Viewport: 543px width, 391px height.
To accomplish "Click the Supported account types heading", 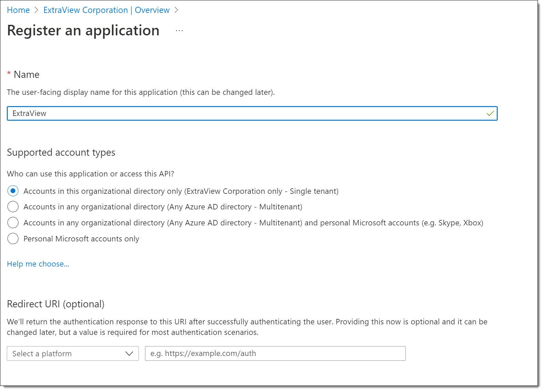I will [61, 152].
